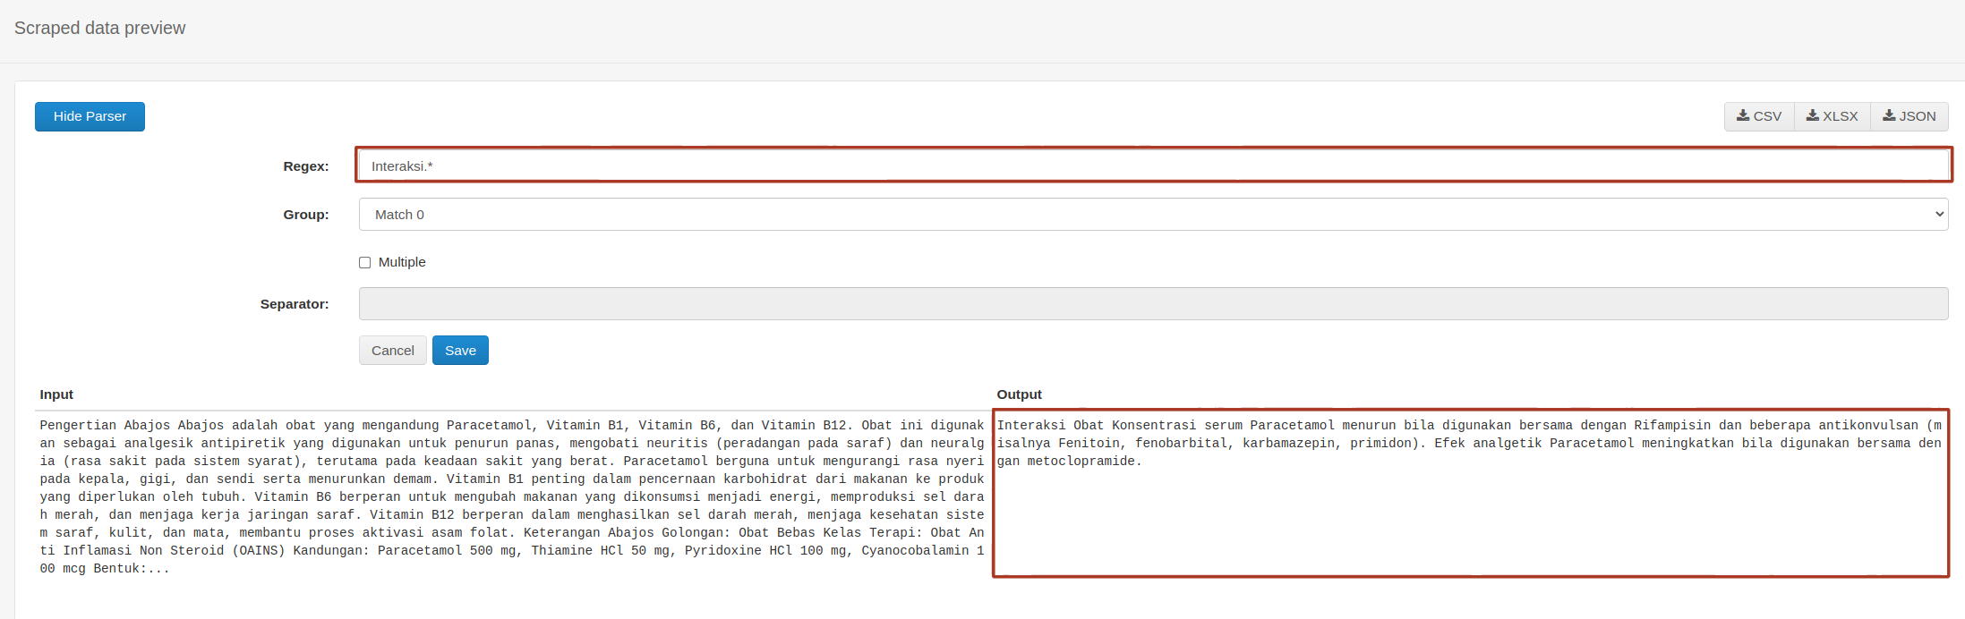Click the 'Output' column header
Screen dimensions: 1965x619
click(1019, 394)
